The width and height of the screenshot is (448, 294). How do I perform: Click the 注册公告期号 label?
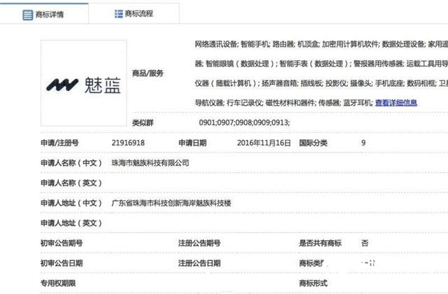click(x=199, y=243)
